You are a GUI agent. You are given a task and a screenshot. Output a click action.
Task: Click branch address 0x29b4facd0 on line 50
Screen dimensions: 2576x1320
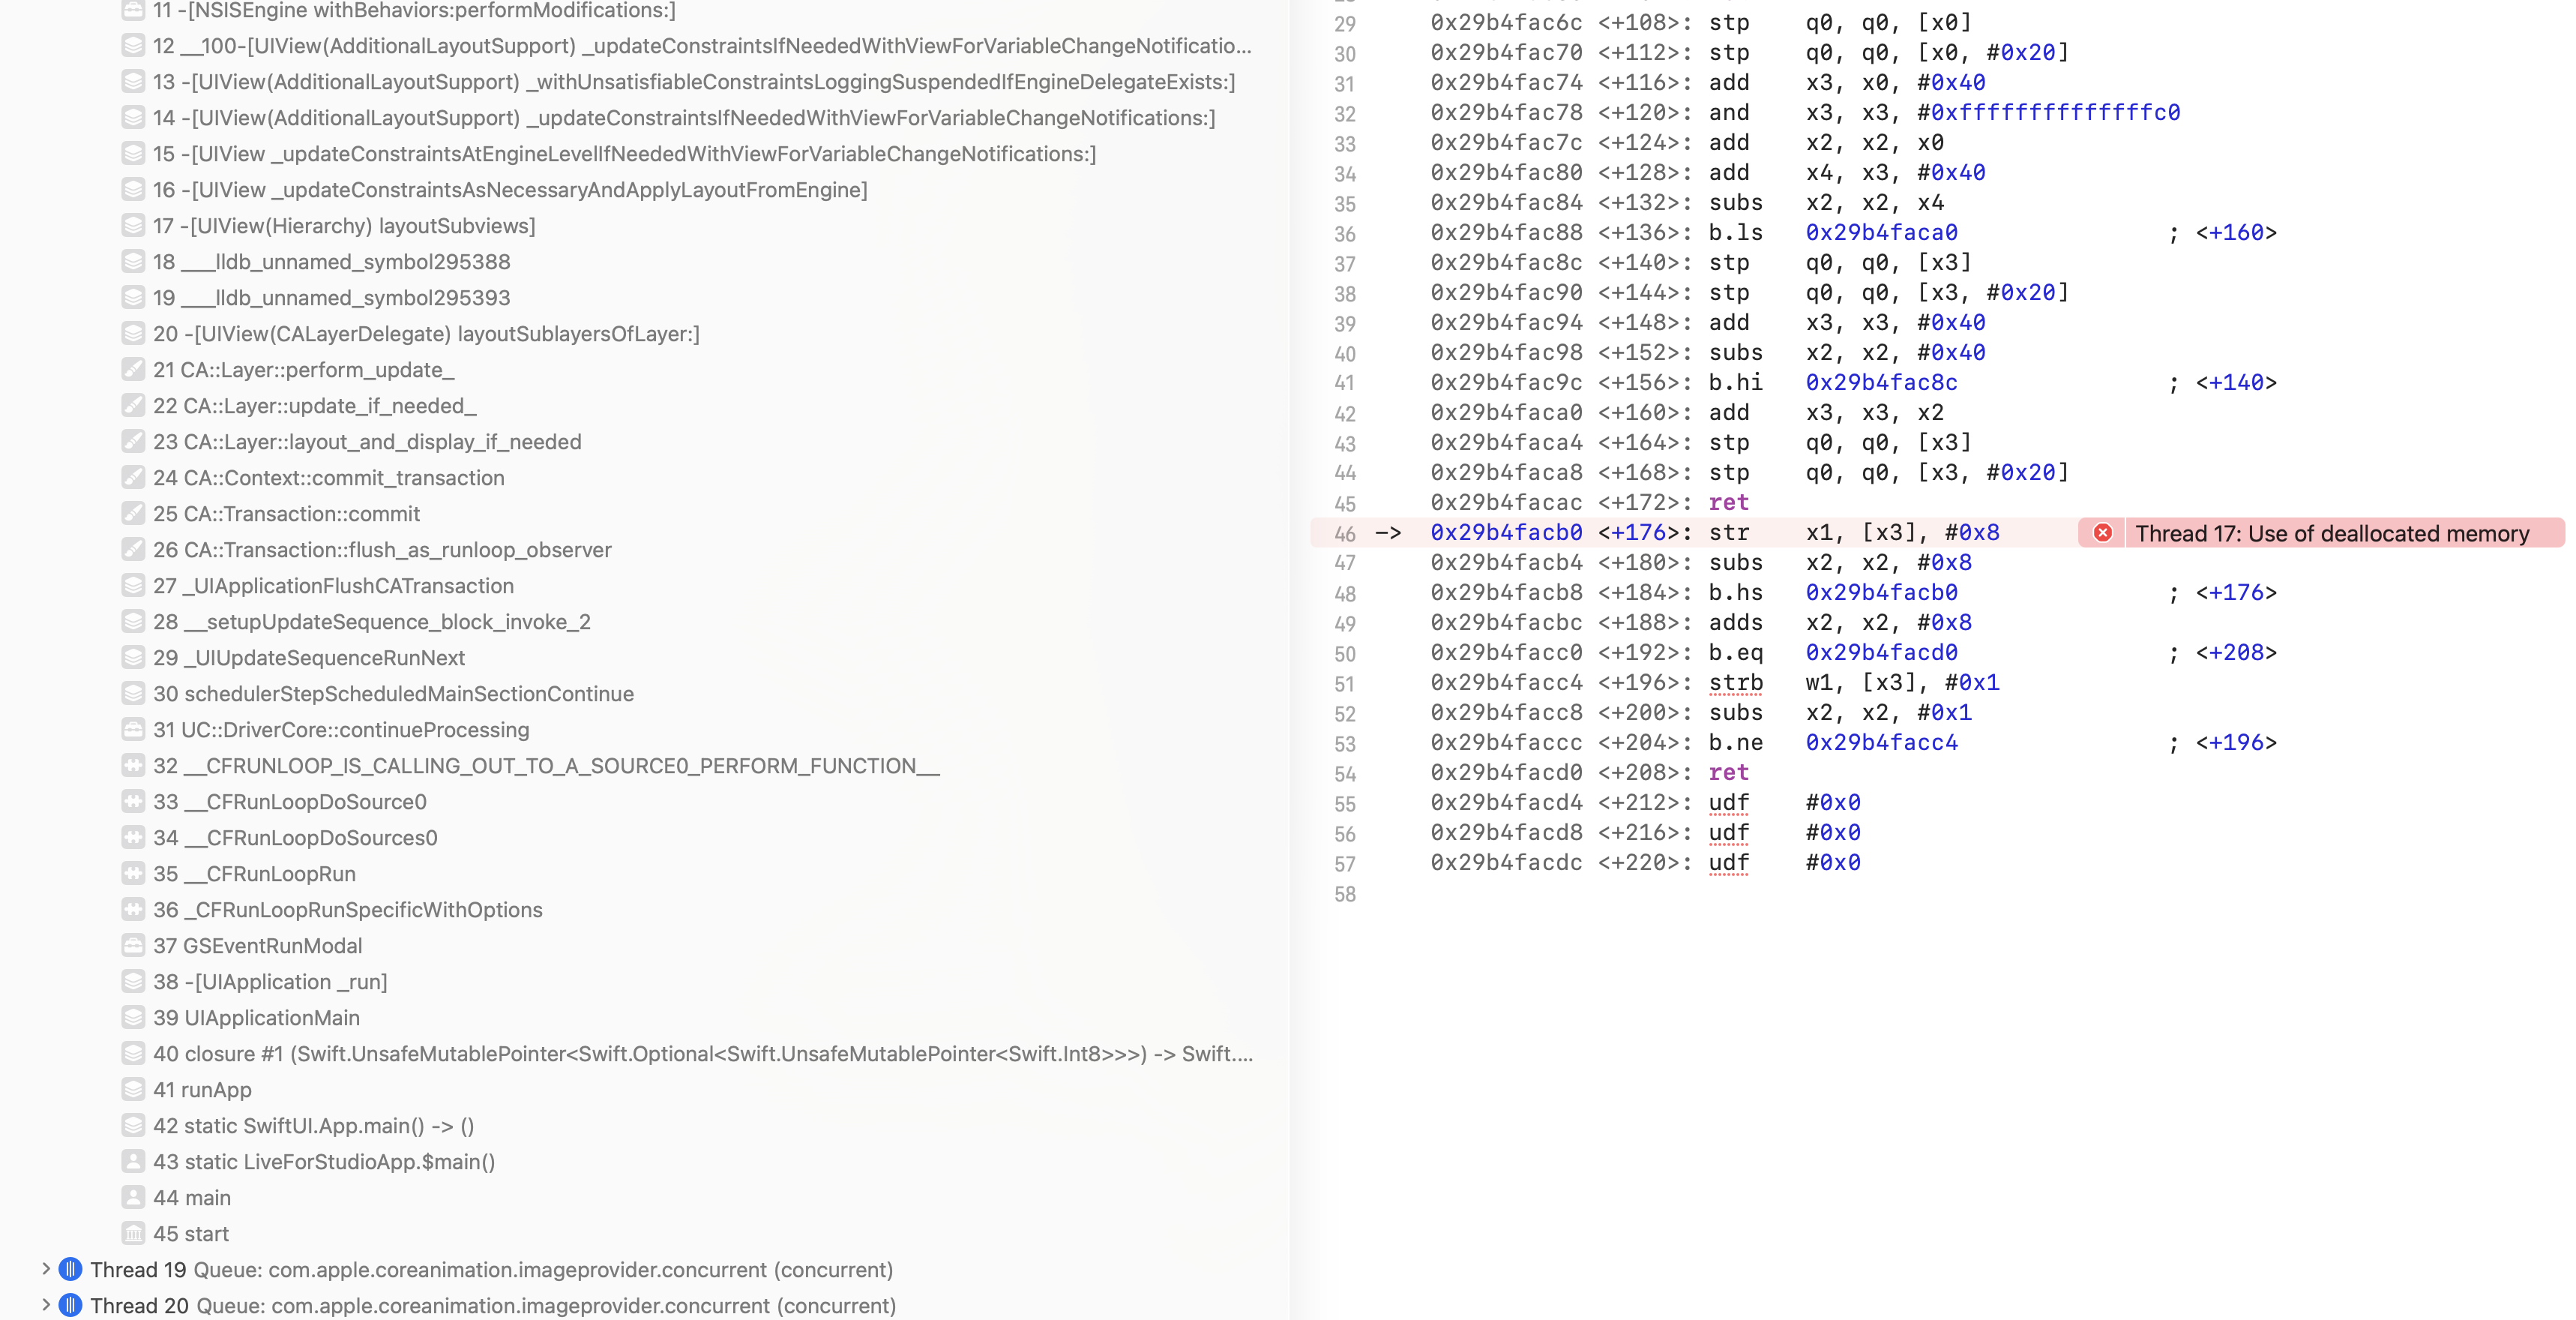(x=1881, y=652)
